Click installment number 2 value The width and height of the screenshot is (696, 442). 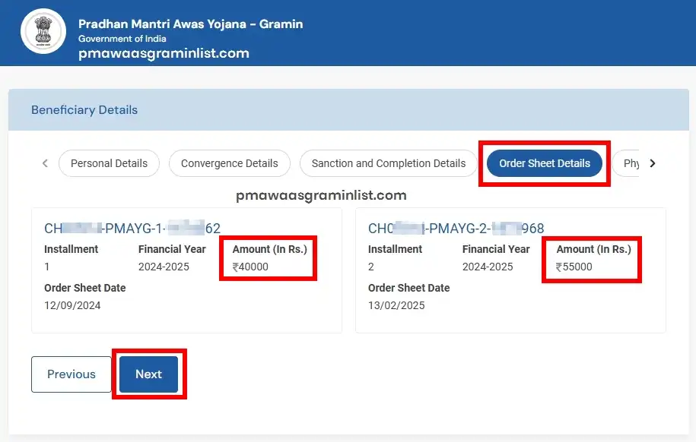coord(371,267)
